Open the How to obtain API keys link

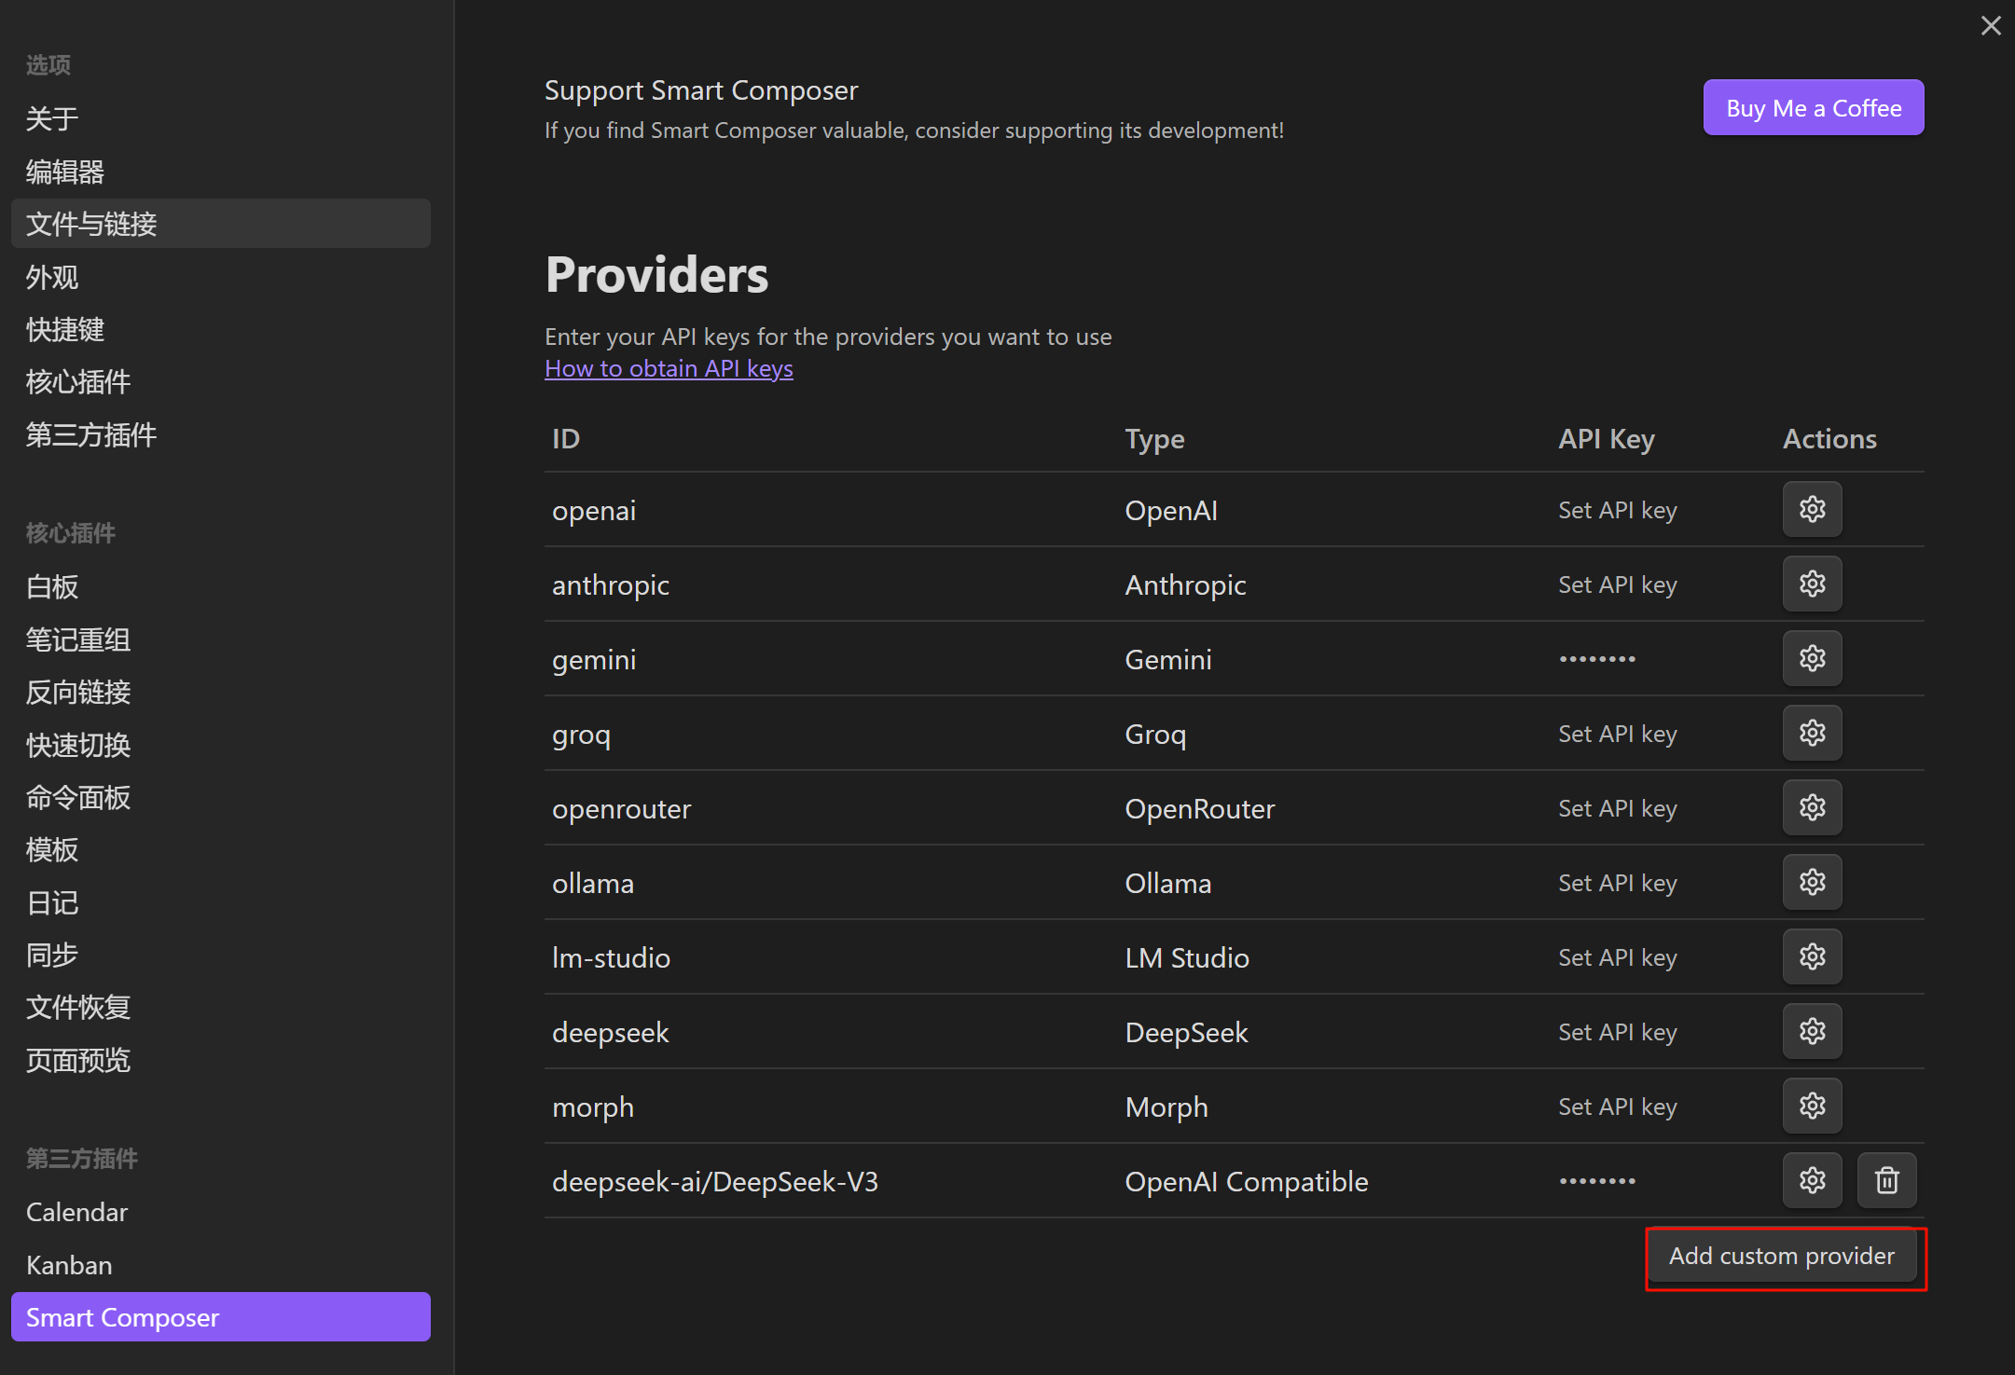(x=669, y=368)
